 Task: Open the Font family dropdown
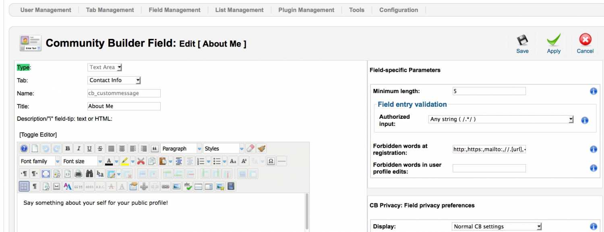[x=39, y=161]
